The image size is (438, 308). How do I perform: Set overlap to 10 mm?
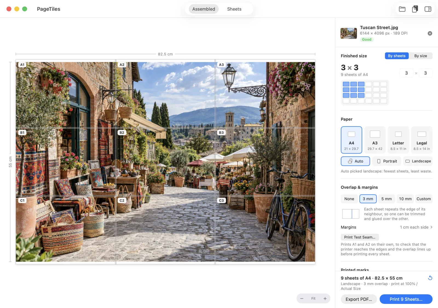(x=405, y=199)
